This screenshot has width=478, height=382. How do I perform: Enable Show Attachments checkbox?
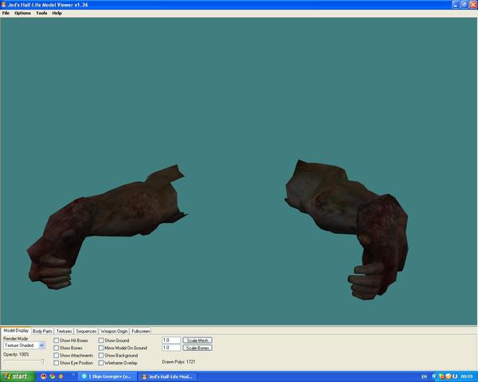(x=56, y=356)
